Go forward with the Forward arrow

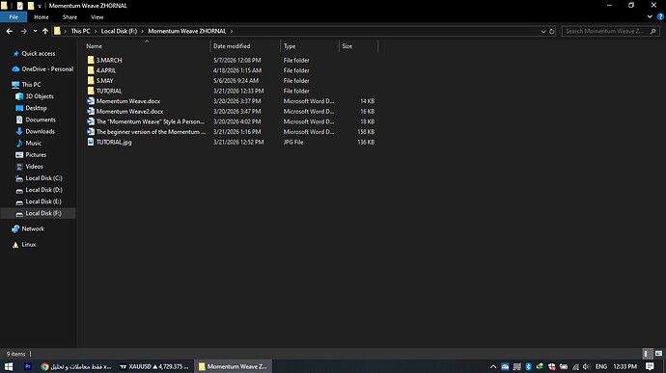click(24, 31)
